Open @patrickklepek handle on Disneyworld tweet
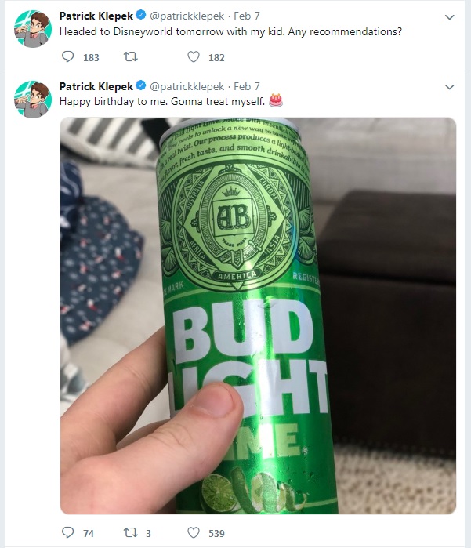This screenshot has width=471, height=548. 187,16
